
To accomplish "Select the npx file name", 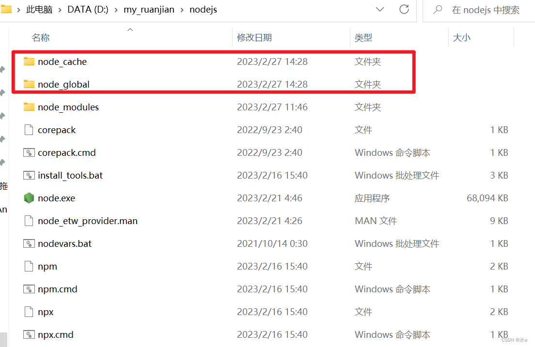I will [x=46, y=312].
